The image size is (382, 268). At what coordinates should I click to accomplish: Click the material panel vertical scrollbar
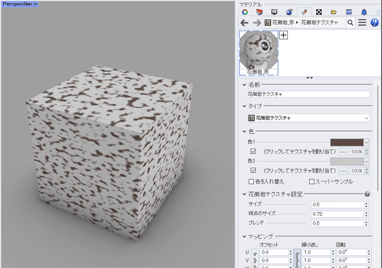[x=378, y=139]
